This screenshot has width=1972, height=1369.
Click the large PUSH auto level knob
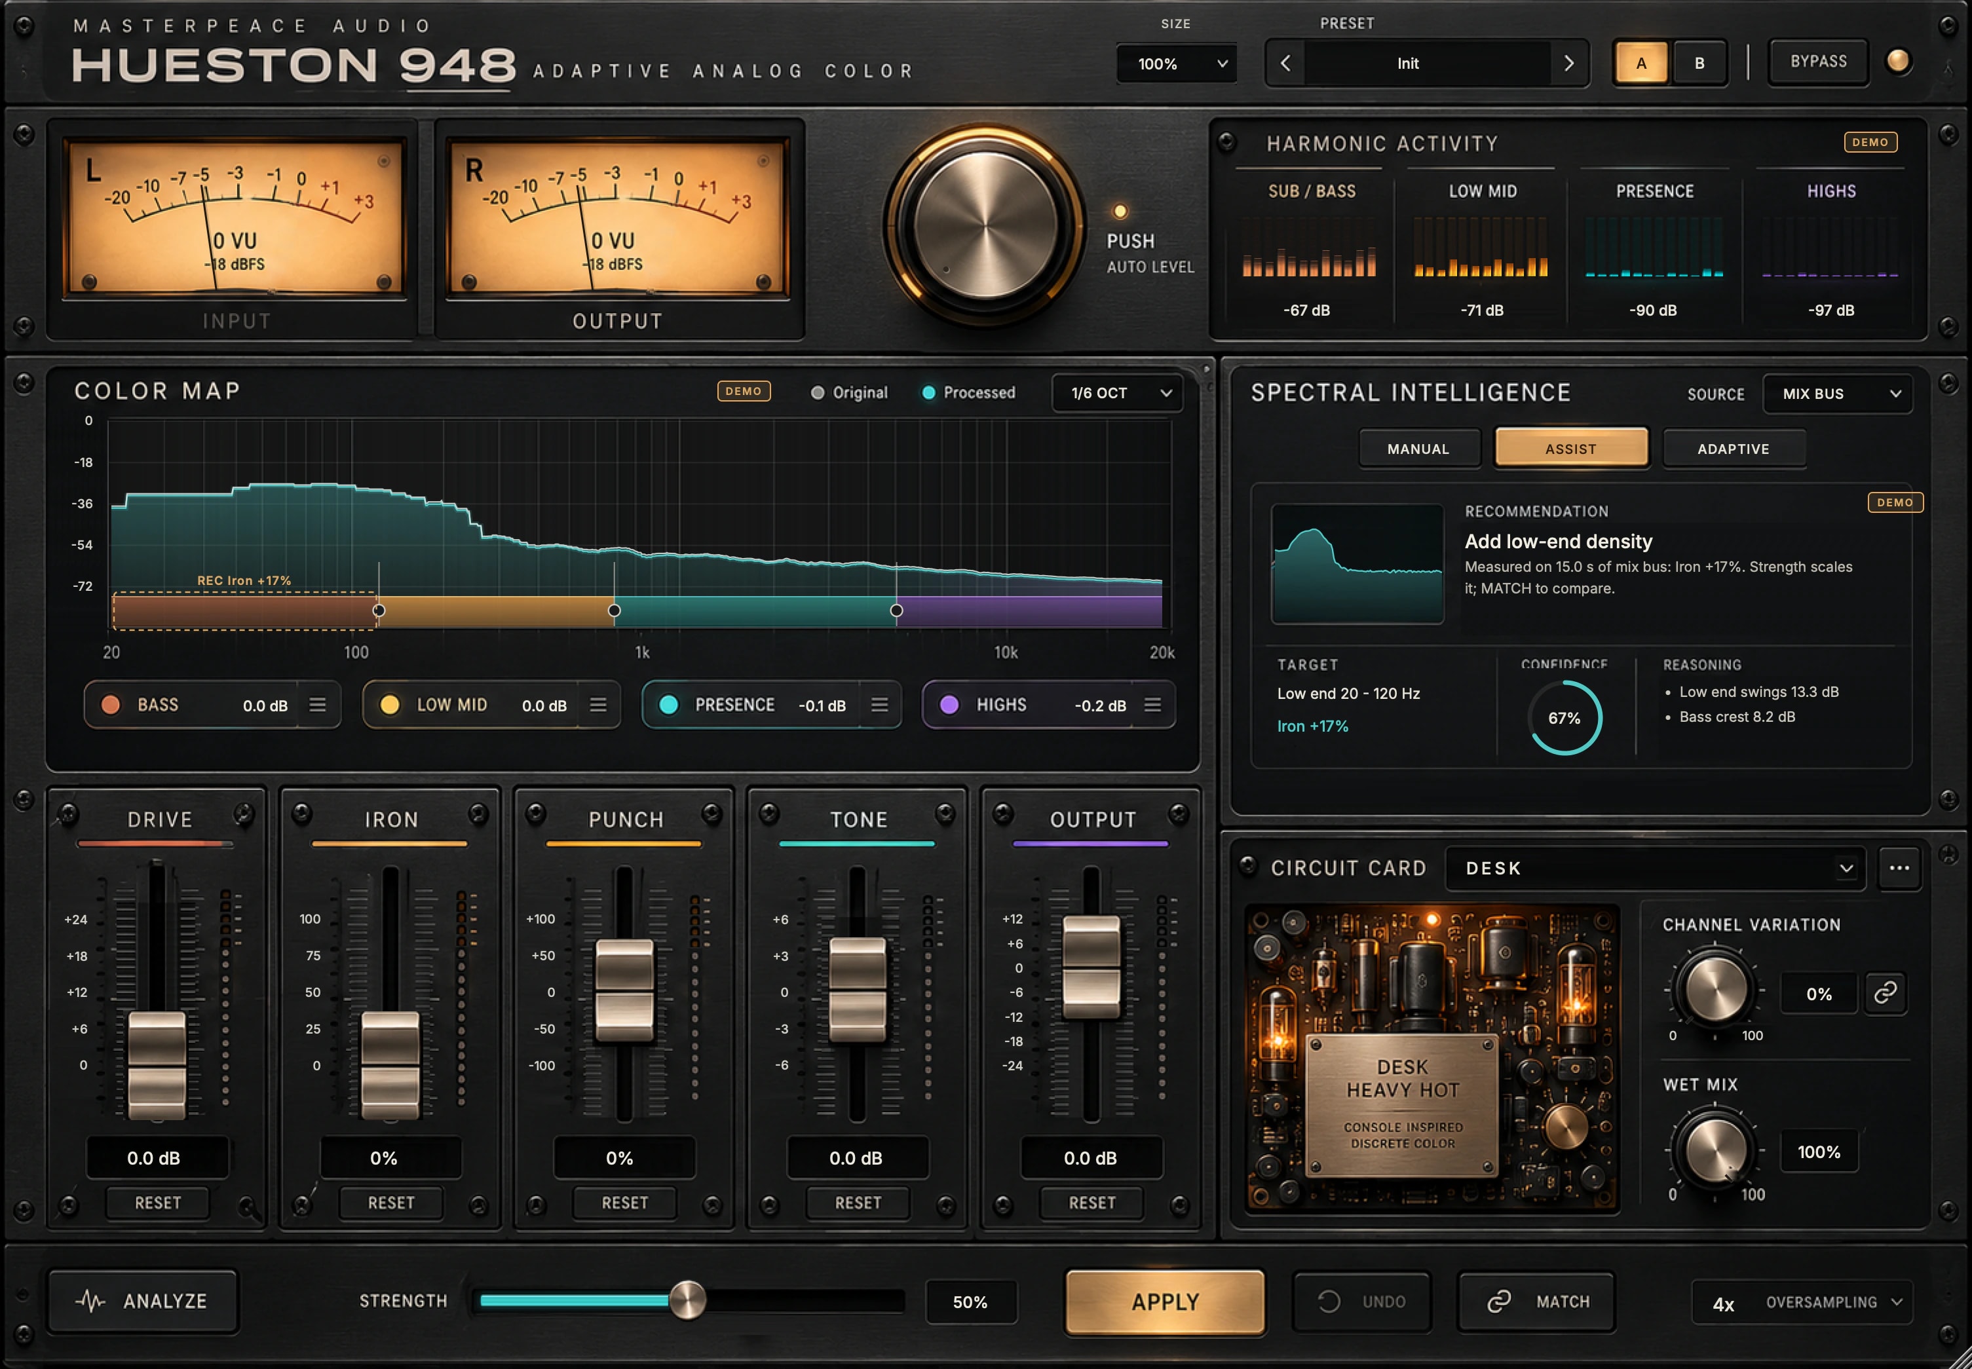(x=985, y=225)
